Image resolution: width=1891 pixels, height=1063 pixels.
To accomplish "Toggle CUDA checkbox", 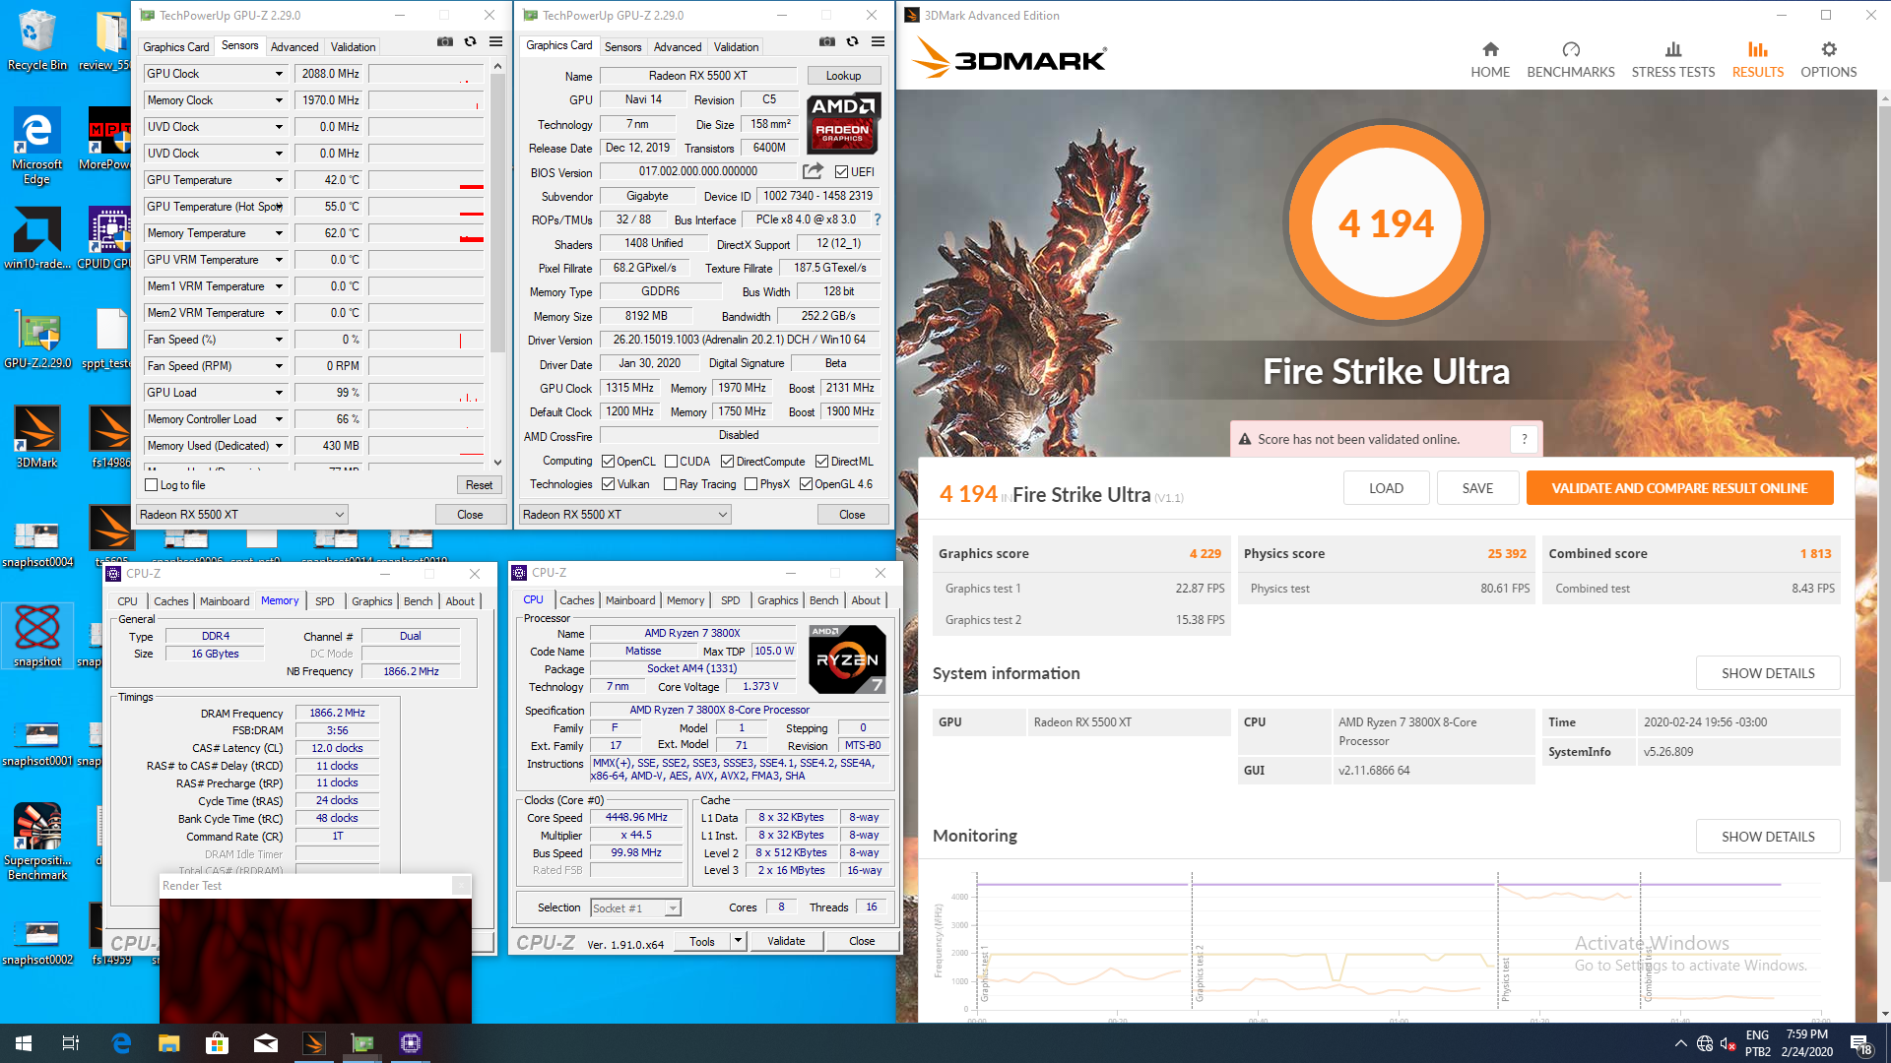I will point(671,461).
